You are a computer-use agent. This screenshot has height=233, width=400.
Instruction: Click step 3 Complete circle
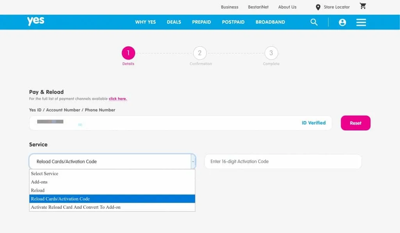(x=271, y=53)
